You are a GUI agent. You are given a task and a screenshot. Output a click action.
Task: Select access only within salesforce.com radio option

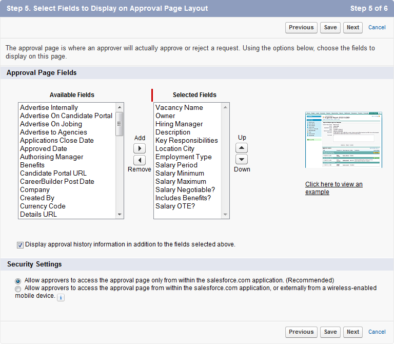click(18, 281)
